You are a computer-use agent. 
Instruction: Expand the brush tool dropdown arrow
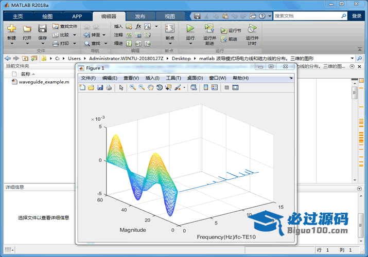point(184,87)
